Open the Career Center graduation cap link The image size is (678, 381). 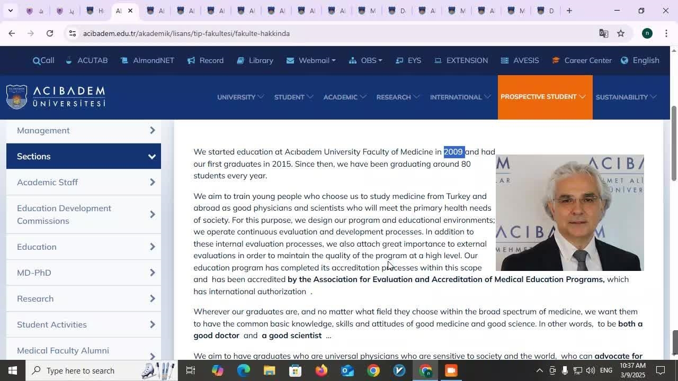tap(556, 61)
